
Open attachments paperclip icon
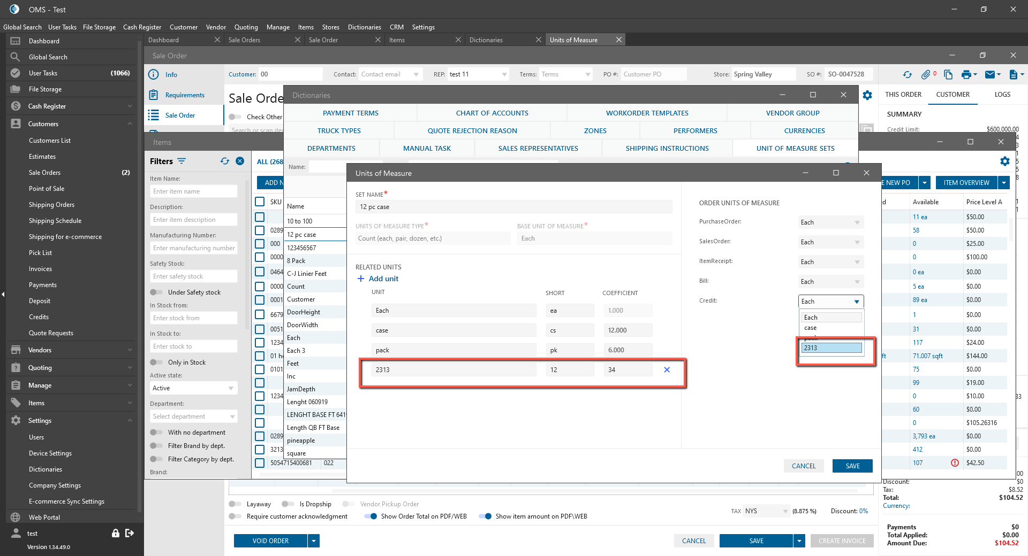point(926,75)
